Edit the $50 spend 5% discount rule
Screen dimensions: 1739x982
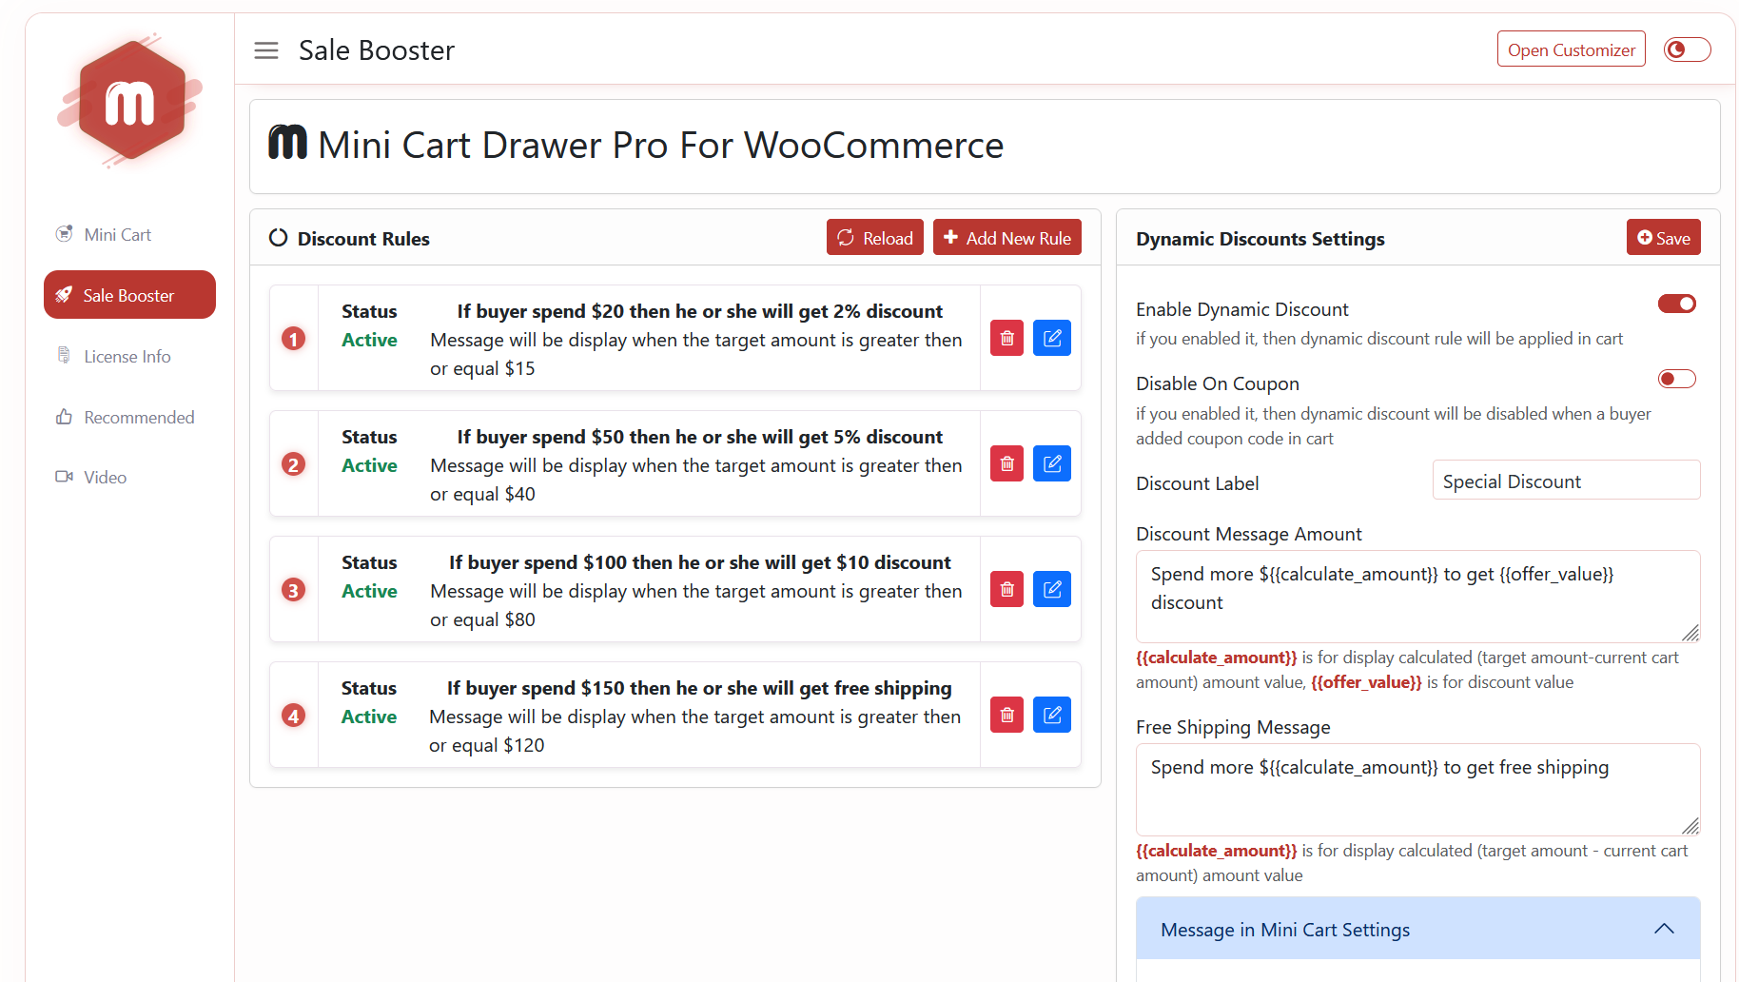pyautogui.click(x=1052, y=463)
